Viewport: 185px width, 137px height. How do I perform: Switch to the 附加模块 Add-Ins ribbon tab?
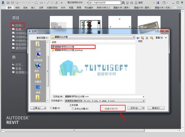click(89, 8)
